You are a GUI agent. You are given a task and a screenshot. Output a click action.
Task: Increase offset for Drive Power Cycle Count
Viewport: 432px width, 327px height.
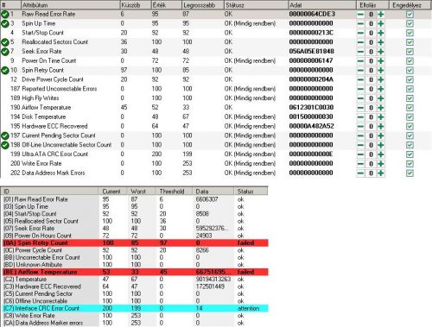(x=381, y=79)
